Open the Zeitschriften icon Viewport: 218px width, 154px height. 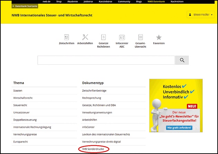[67, 37]
